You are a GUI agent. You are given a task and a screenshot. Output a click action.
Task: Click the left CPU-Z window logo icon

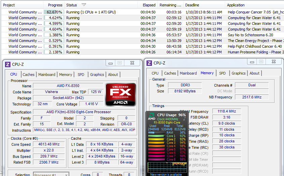[x=8, y=64]
